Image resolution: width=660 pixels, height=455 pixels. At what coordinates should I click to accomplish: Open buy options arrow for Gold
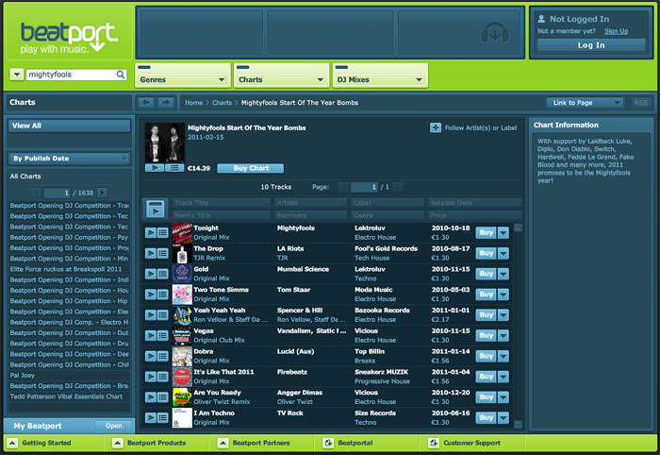coord(503,274)
